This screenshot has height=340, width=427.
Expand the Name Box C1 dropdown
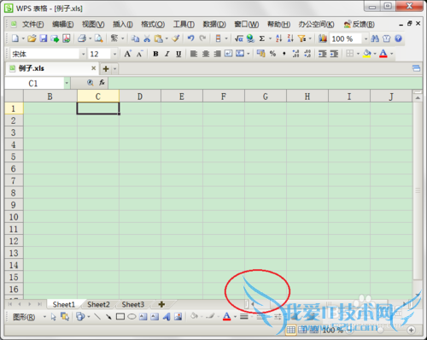[x=67, y=83]
